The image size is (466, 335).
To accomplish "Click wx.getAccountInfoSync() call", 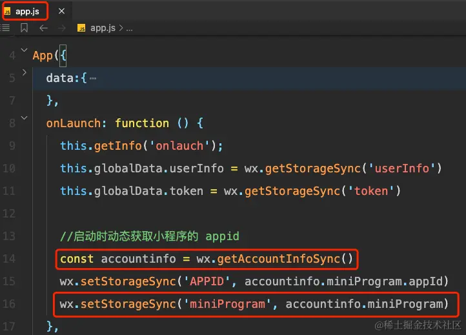I will [274, 259].
